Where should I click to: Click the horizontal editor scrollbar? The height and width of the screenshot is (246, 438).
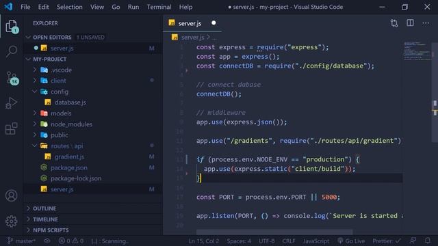pyautogui.click(x=274, y=232)
